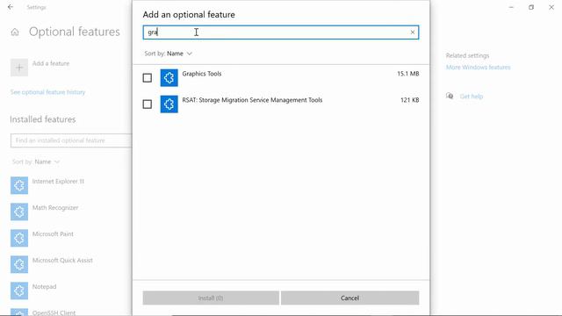Screen dimensions: 562x316
Task: Cancel the Add an optional feature dialog
Action: 349,298
